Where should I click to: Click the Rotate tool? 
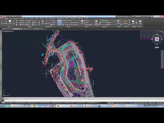(28, 20)
